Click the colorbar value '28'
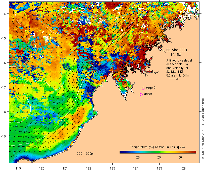This screenshot has height=170, width=206. click(138, 157)
